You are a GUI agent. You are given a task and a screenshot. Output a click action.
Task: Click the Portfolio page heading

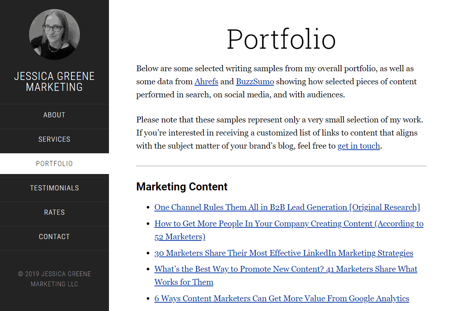click(281, 39)
